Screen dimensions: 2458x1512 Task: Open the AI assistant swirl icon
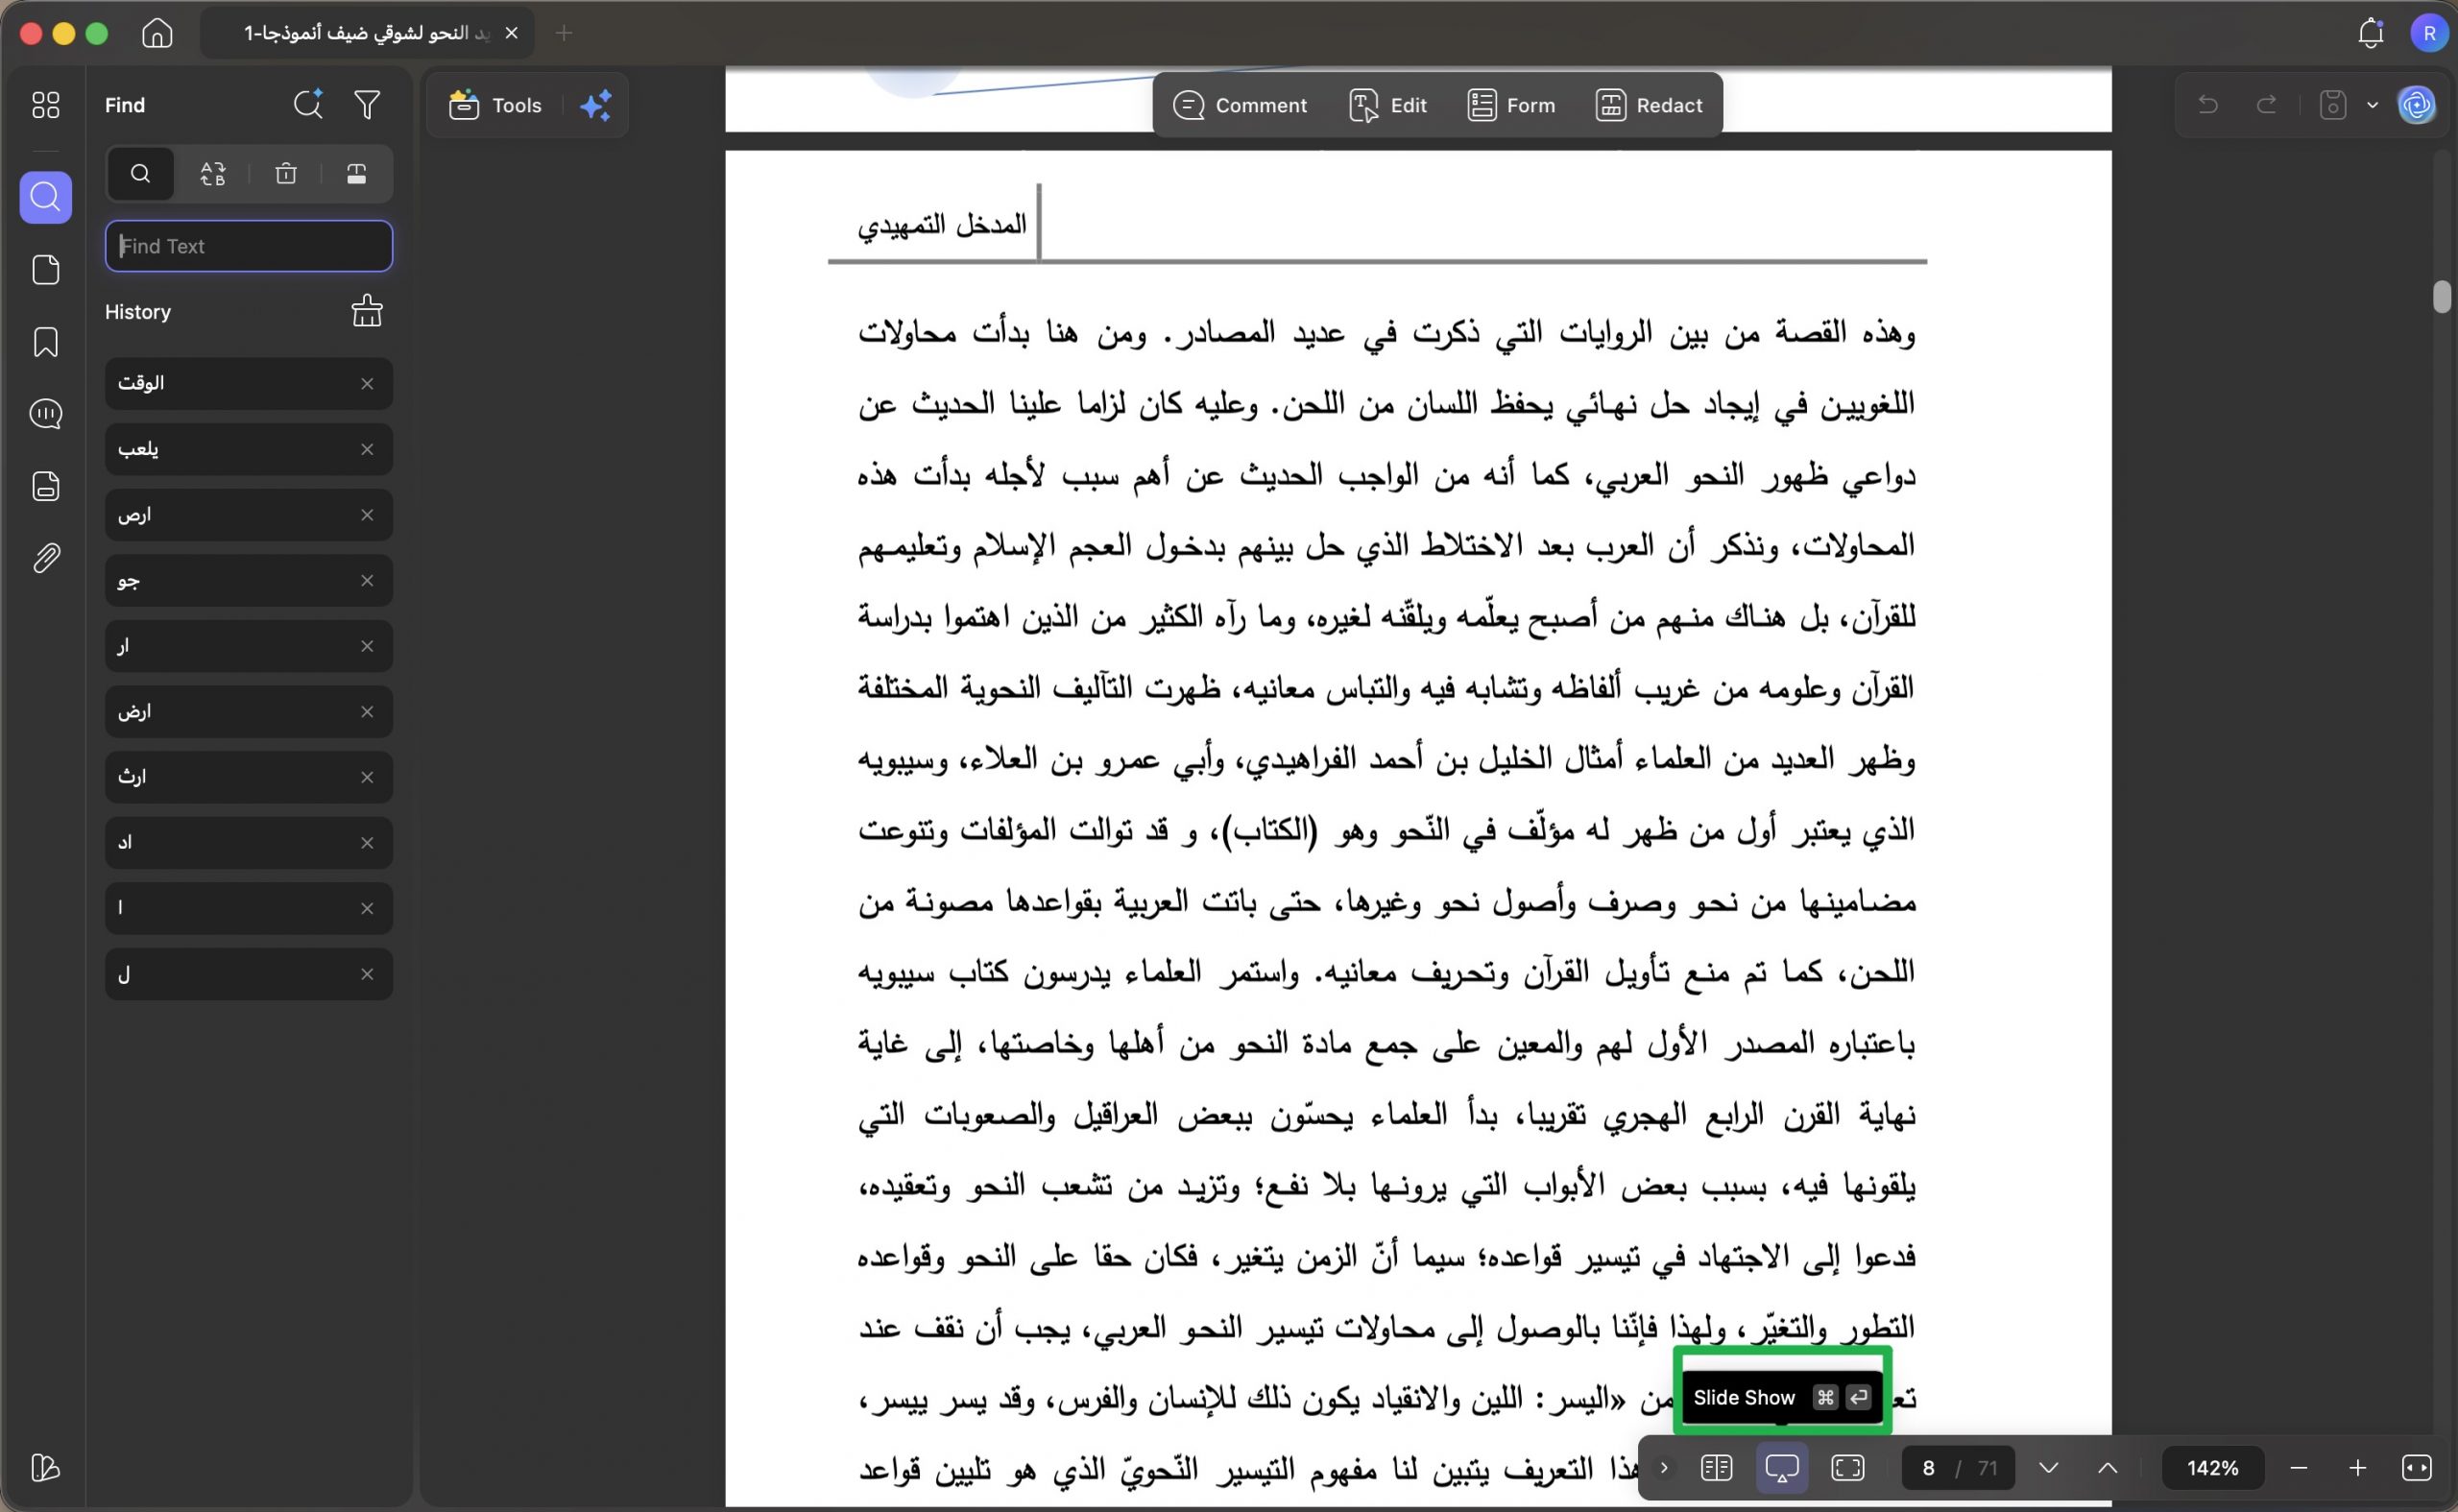pyautogui.click(x=2417, y=105)
